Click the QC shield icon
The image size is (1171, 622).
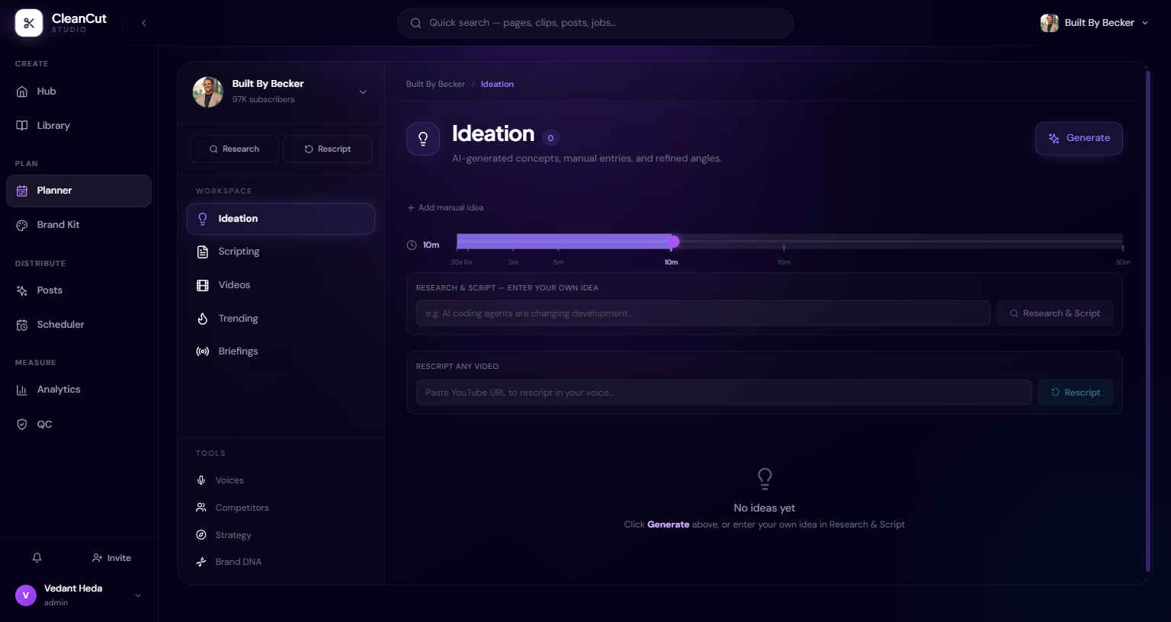[22, 425]
